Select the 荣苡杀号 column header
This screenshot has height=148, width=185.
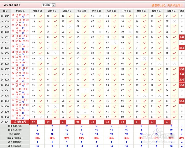click(x=96, y=11)
